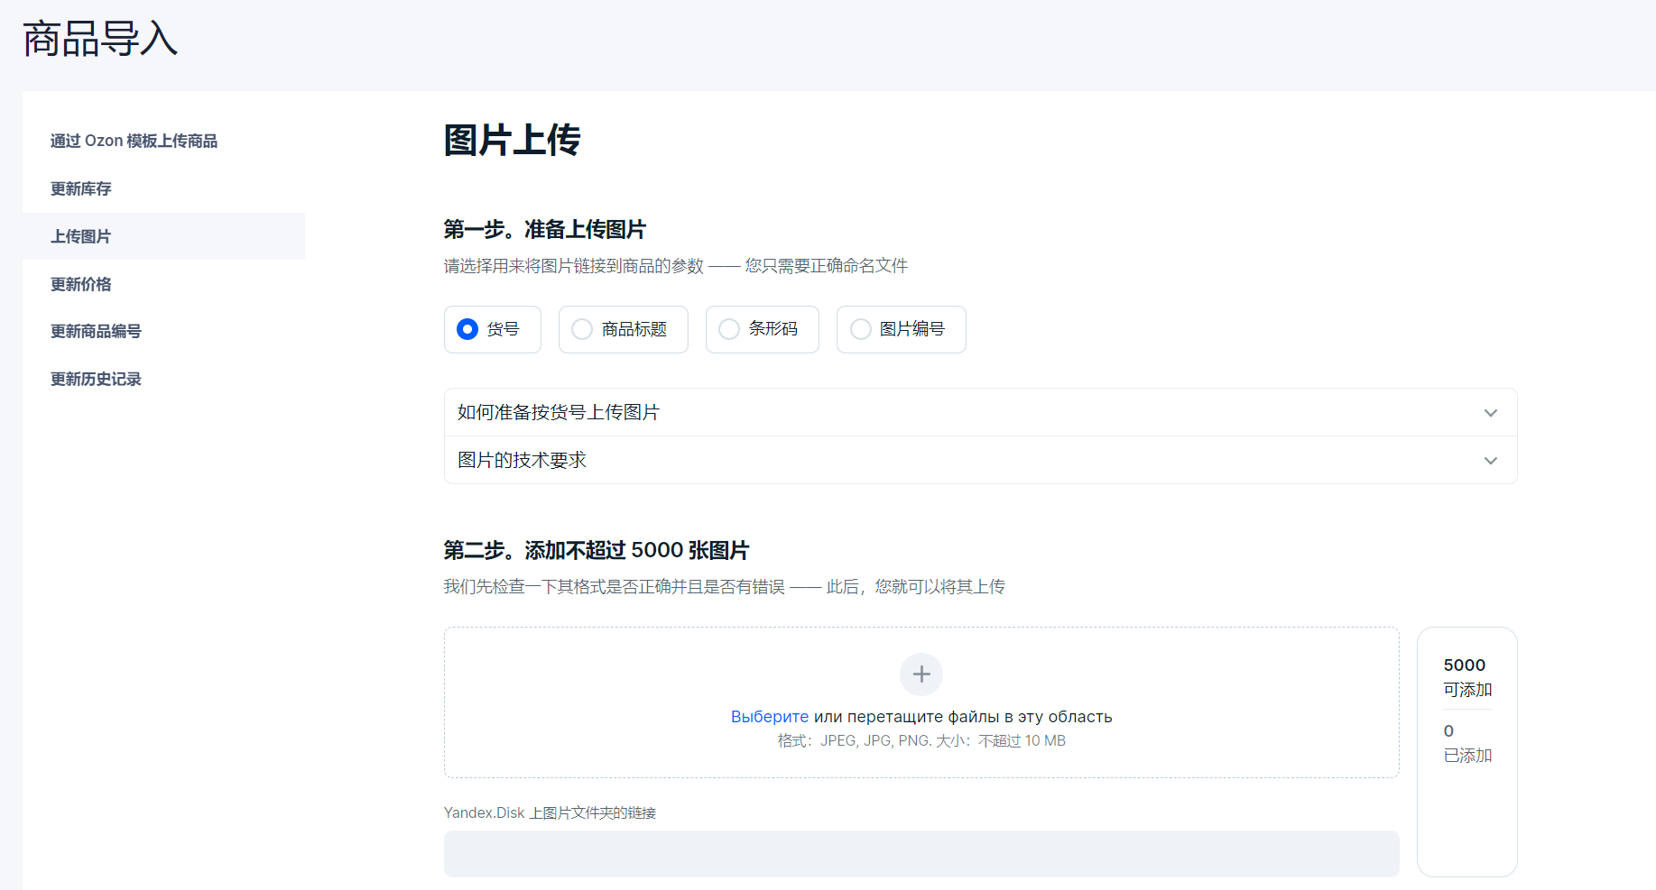The image size is (1656, 890).
Task: Click the file format hint JPEG, JPG, PNG
Action: click(x=921, y=741)
